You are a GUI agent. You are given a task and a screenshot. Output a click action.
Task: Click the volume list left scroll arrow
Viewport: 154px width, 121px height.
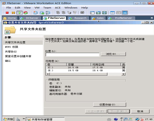tap(48, 74)
